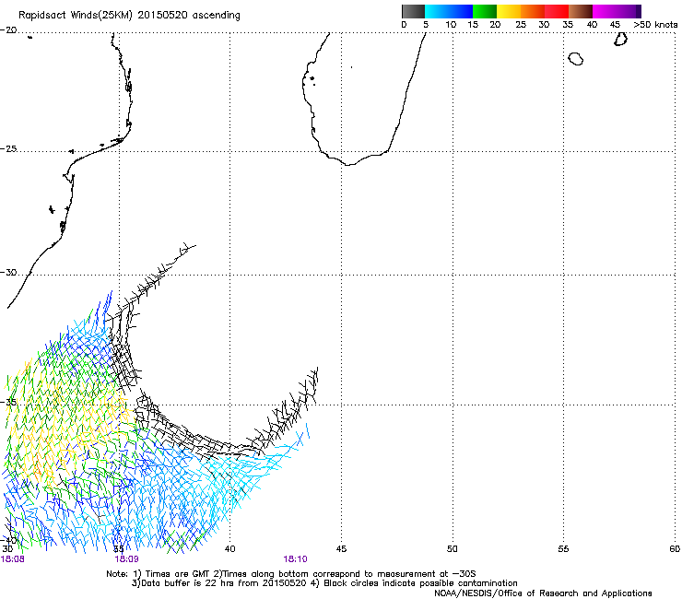Click the '>50 knots' legend label
This screenshot has height=599, width=682.
click(x=655, y=25)
